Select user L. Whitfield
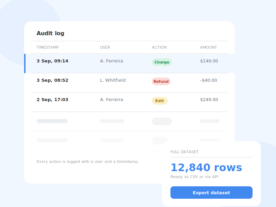This screenshot has width=276, height=207. tap(113, 80)
